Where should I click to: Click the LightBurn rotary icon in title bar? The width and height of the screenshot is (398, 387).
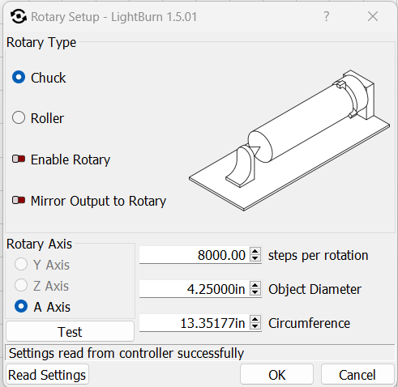19,16
